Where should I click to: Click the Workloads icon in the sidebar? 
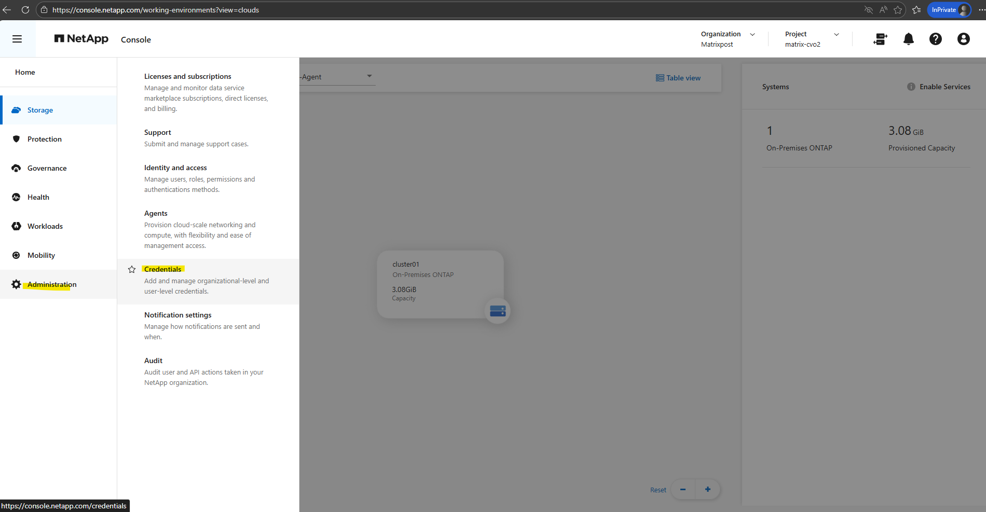16,226
